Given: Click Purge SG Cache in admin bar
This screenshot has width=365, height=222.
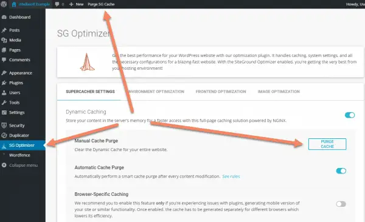Looking at the screenshot, I should point(101,4).
